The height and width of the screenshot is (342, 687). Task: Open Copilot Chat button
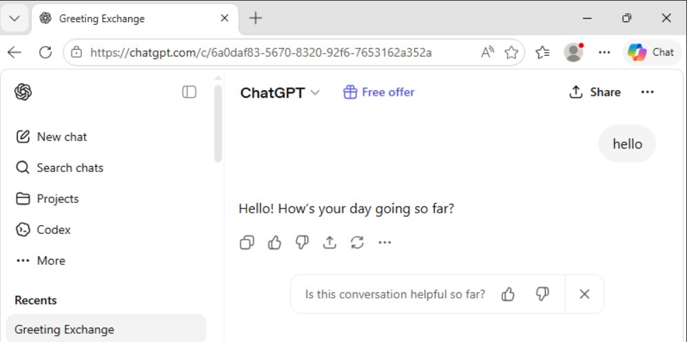tap(651, 52)
